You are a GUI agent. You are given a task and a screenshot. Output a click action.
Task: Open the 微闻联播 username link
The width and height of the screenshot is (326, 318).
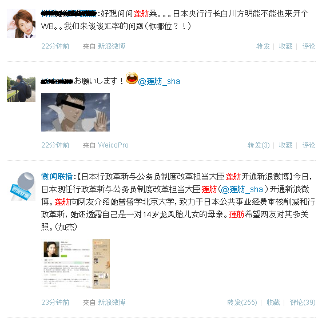click(57, 177)
